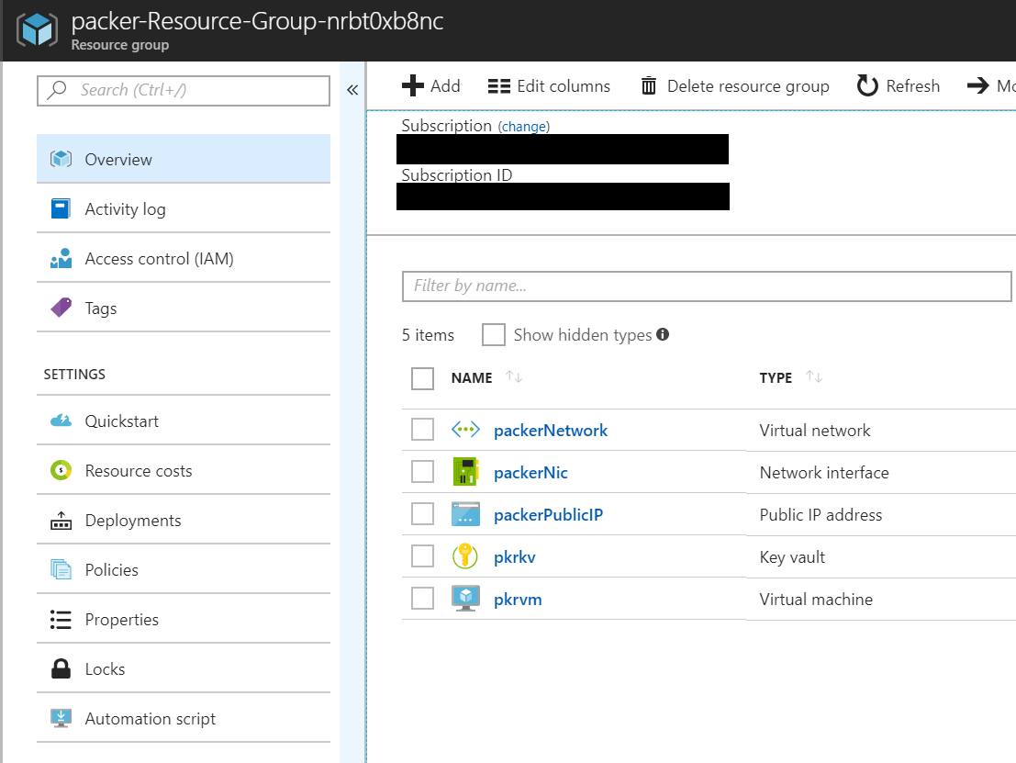This screenshot has height=763, width=1016.
Task: Select the packerPublicIP public IP icon
Action: (x=466, y=514)
